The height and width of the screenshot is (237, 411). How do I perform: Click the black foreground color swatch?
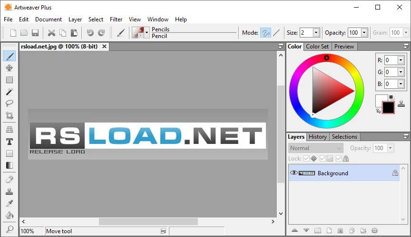coord(388,108)
